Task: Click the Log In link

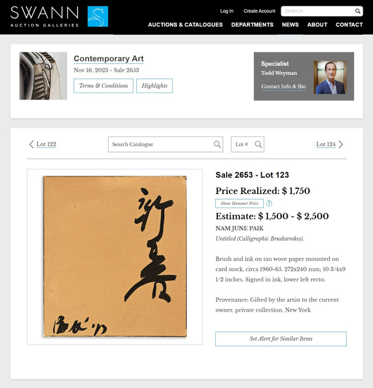Action: (227, 11)
